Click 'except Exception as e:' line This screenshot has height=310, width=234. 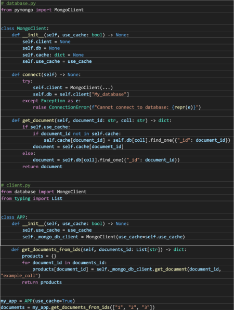51,101
